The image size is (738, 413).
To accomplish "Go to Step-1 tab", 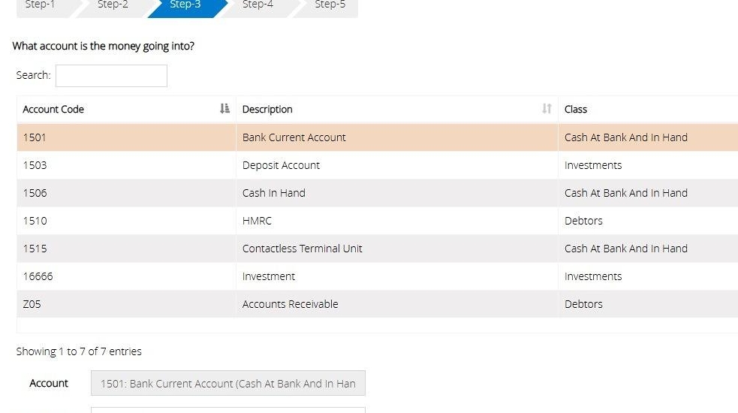I will [x=41, y=5].
